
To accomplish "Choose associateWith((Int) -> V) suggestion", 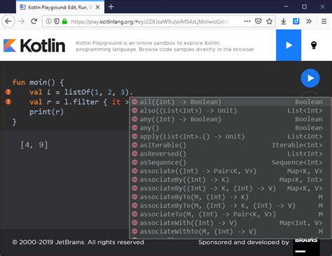I will click(x=230, y=222).
